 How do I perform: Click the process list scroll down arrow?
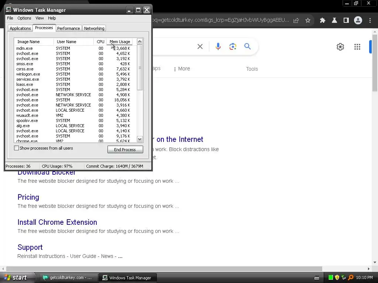[140, 139]
